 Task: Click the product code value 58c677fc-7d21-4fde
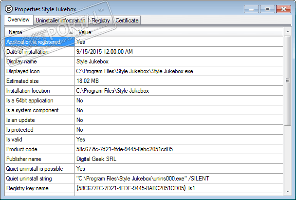click(x=125, y=149)
